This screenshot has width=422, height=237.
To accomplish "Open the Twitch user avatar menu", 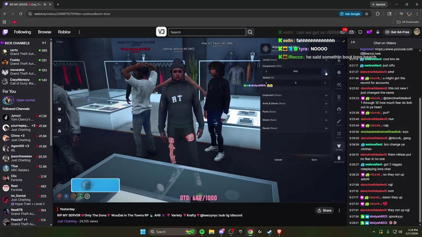I will (417, 32).
